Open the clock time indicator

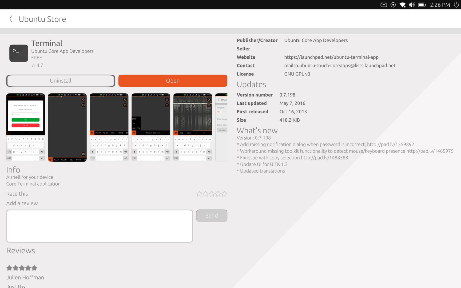pos(440,5)
